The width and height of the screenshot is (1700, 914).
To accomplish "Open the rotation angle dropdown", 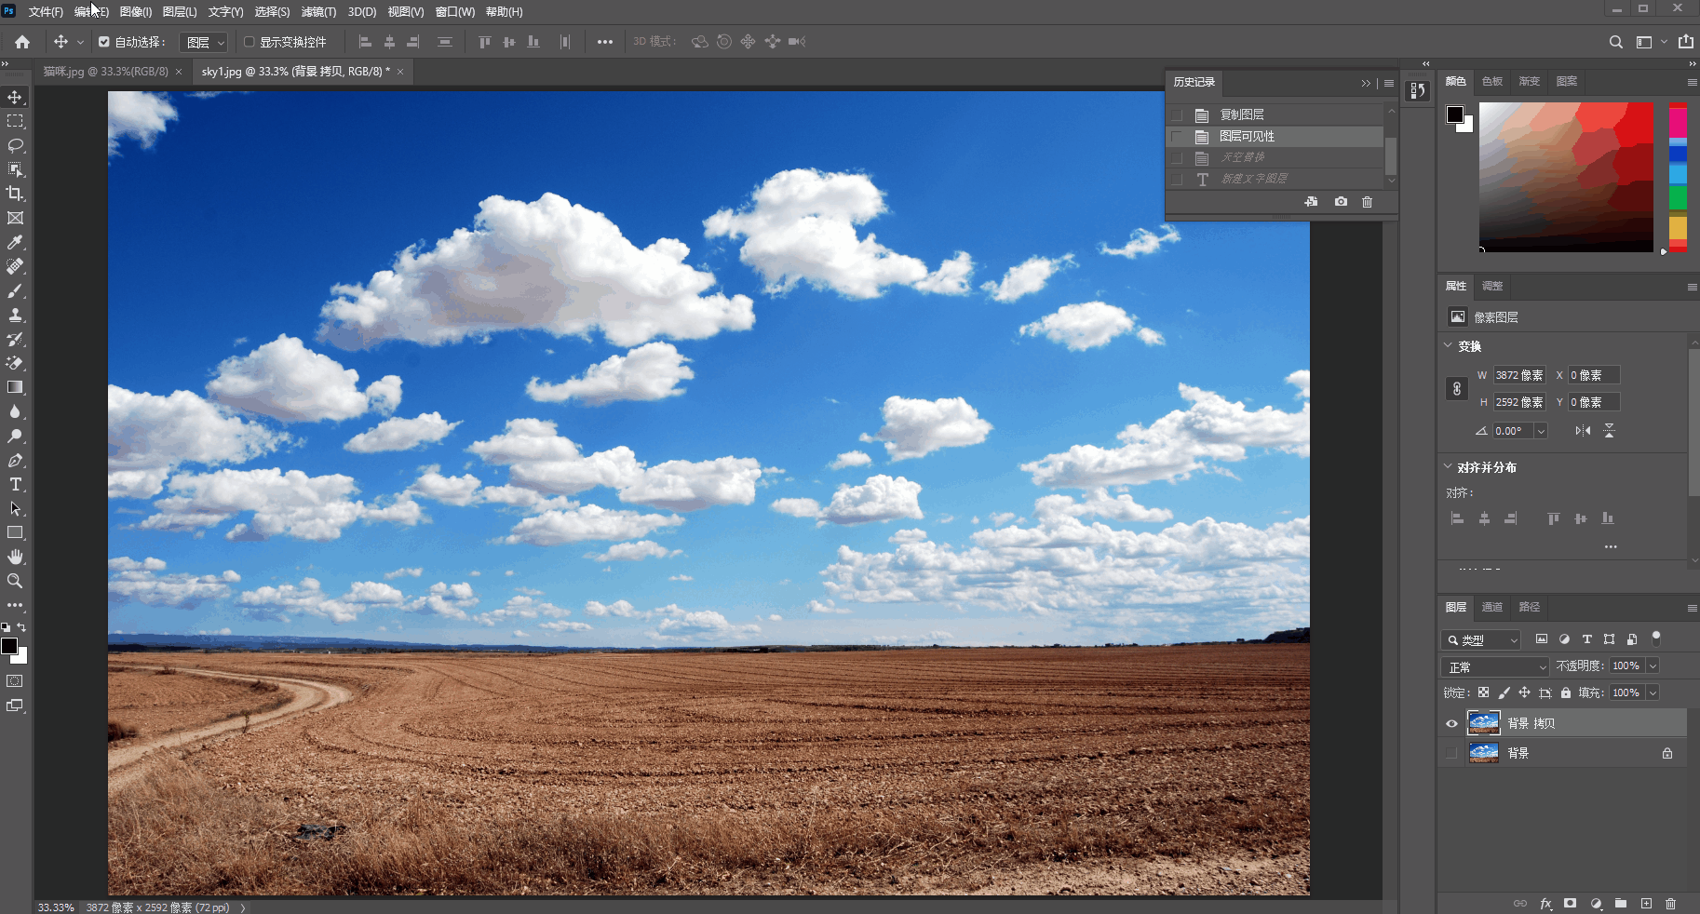I will [x=1541, y=431].
